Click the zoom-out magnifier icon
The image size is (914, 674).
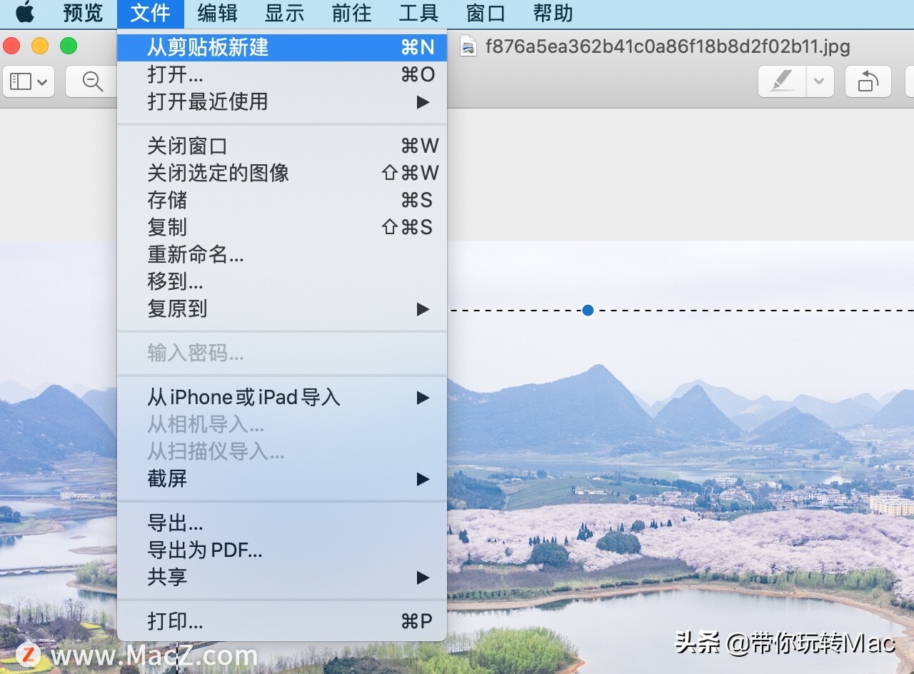click(x=91, y=81)
